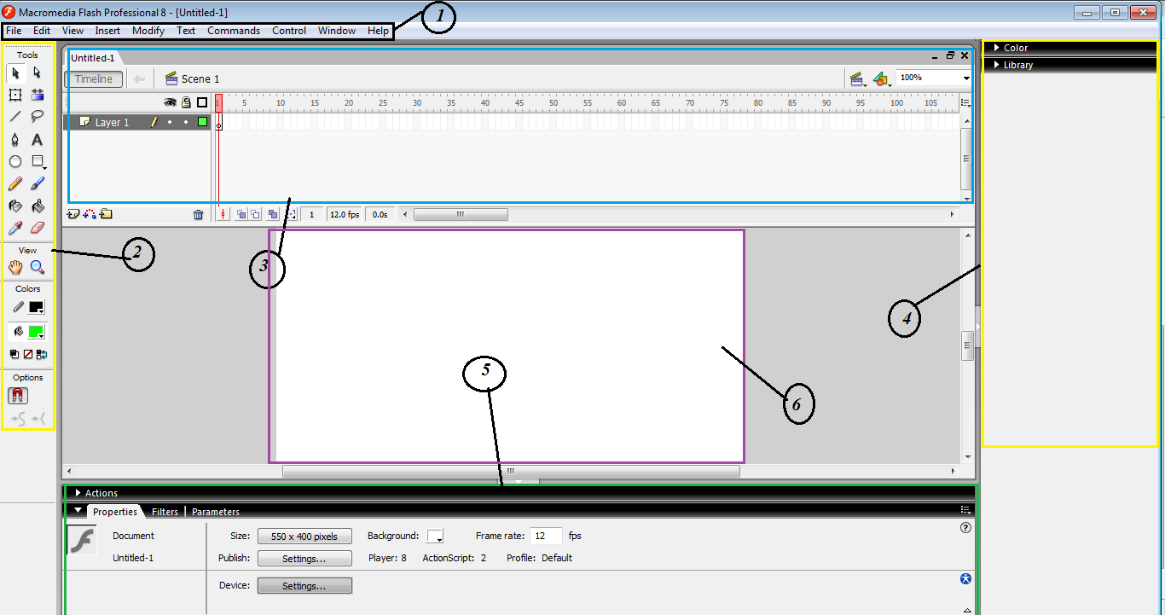The image size is (1165, 615).
Task: Select the Oval tool
Action: pyautogui.click(x=15, y=161)
